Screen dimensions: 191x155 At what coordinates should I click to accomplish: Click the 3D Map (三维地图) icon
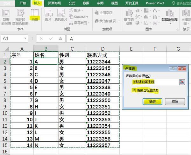[x=186, y=17]
